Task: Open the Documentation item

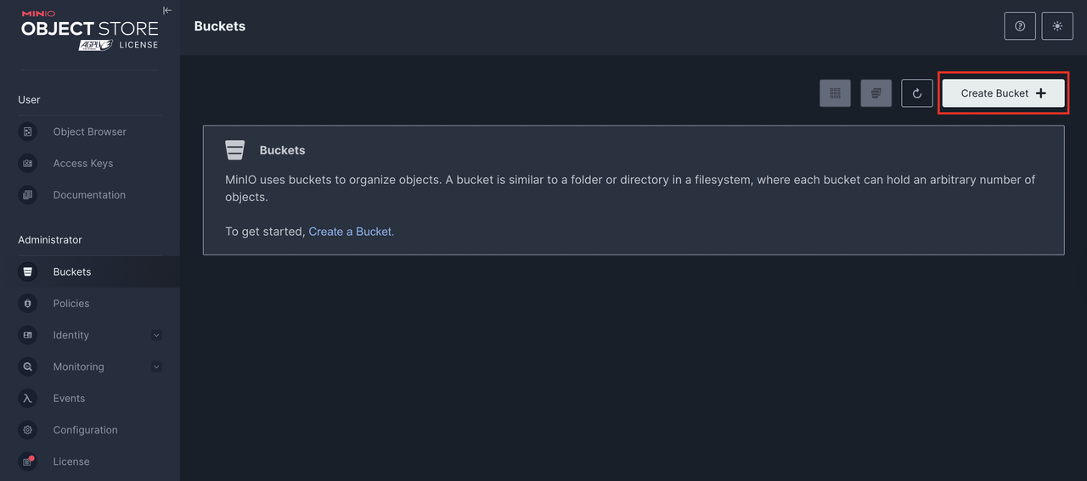Action: click(x=90, y=195)
